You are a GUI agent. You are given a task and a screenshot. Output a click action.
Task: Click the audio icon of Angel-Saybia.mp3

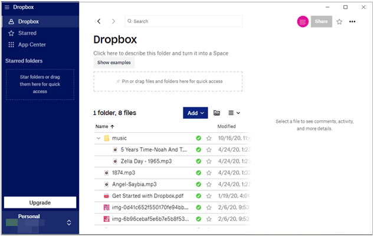click(x=106, y=184)
